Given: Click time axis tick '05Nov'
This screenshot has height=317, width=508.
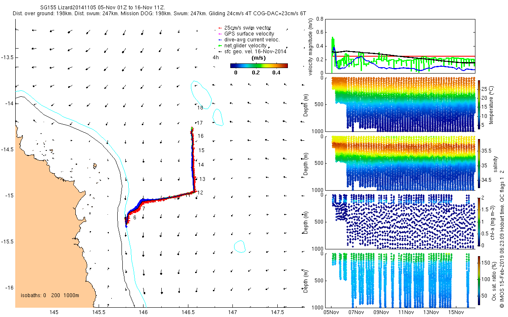Looking at the screenshot, I should pyautogui.click(x=331, y=312).
